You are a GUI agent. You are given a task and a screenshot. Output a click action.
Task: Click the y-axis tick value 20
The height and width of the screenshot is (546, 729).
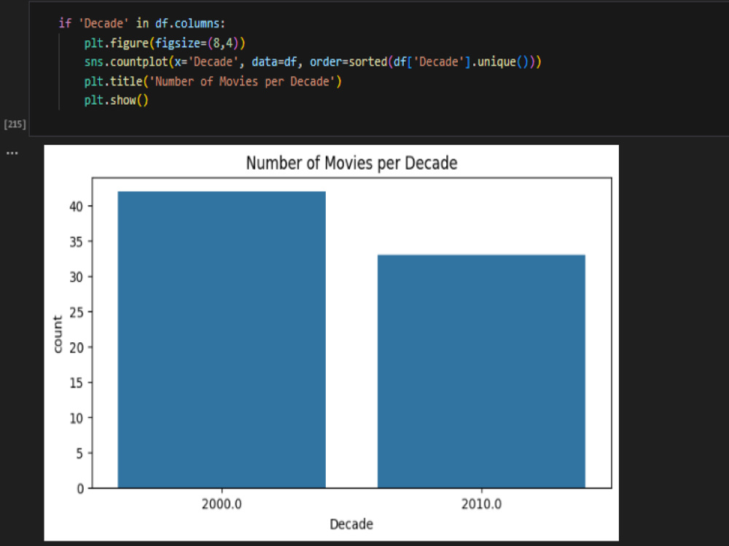77,347
